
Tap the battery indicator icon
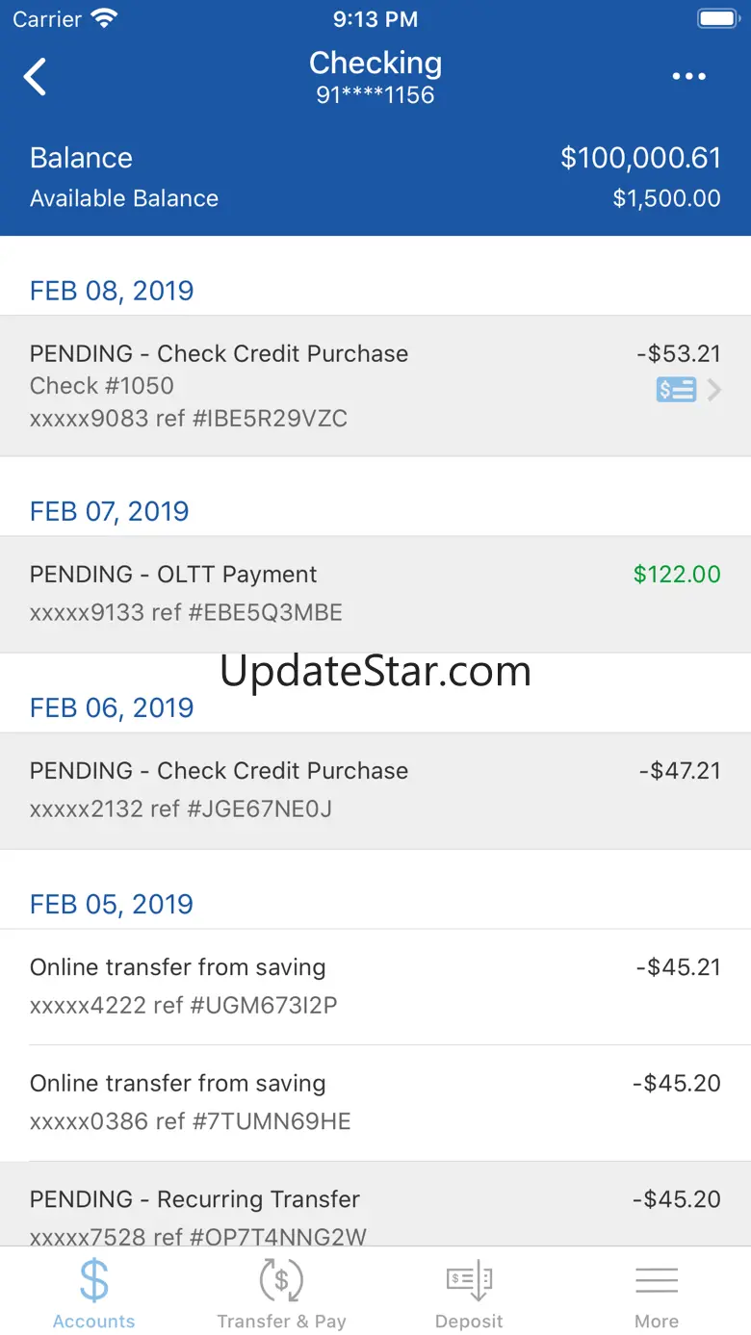click(716, 18)
